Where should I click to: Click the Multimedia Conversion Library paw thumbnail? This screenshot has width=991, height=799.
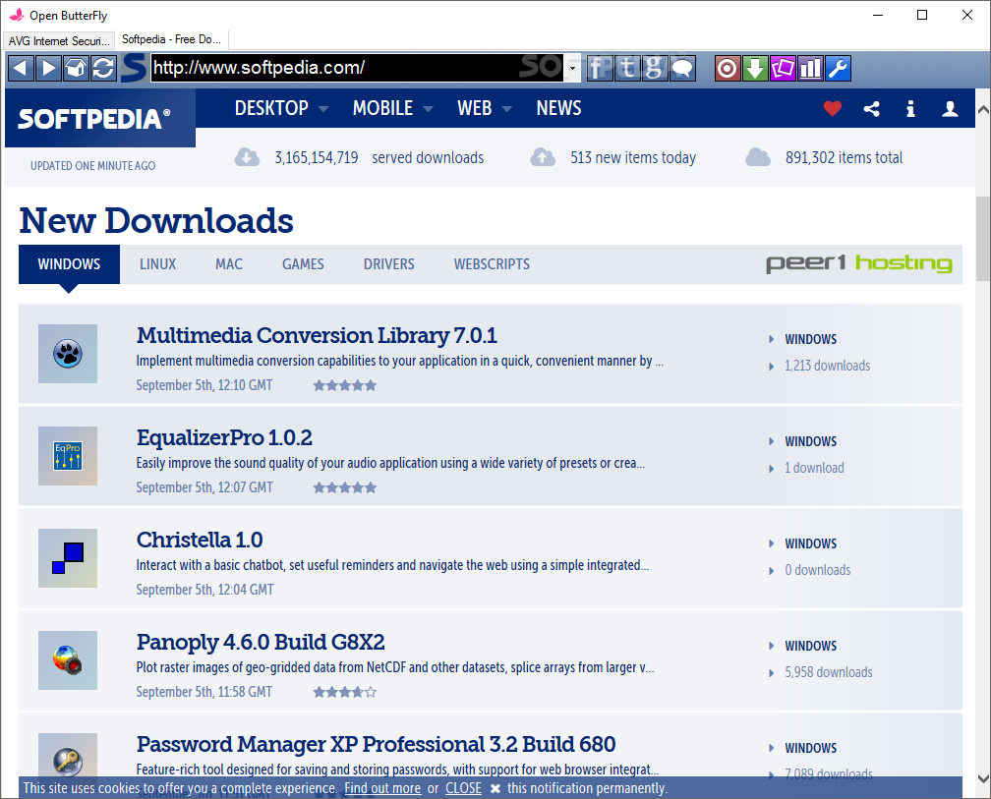tap(68, 354)
